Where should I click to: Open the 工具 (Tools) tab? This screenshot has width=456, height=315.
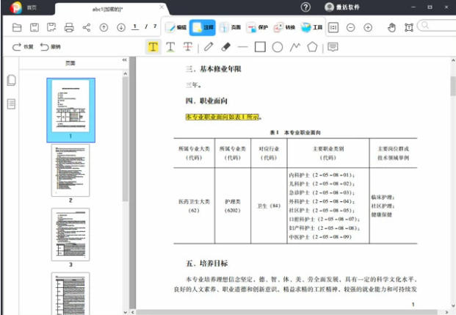click(311, 28)
